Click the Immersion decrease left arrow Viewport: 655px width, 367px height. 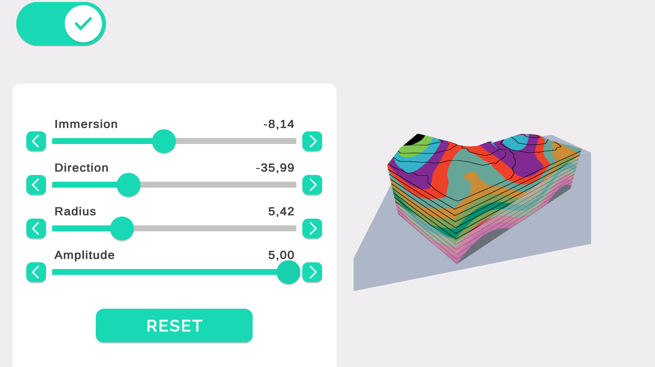pos(36,141)
